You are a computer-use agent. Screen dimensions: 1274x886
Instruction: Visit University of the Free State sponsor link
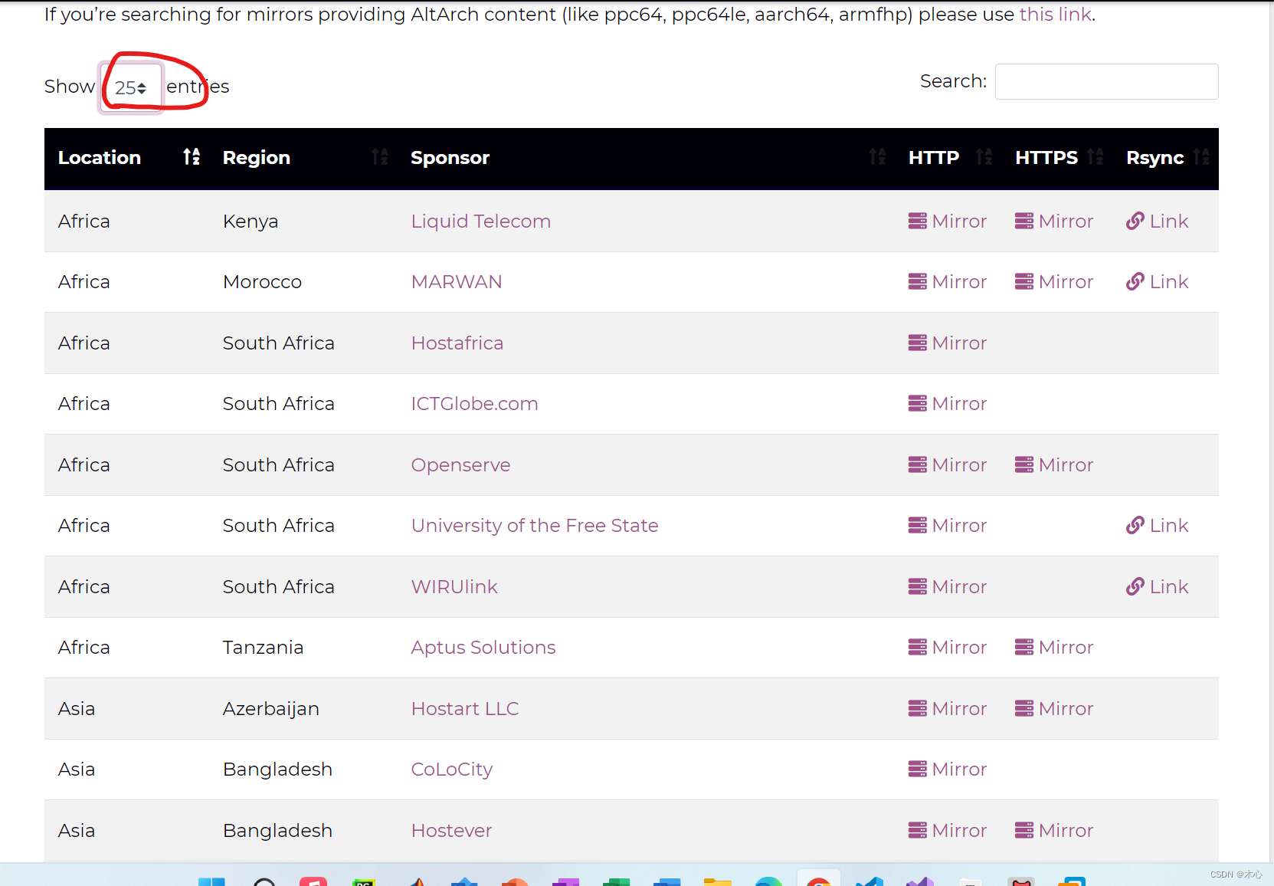[535, 526]
